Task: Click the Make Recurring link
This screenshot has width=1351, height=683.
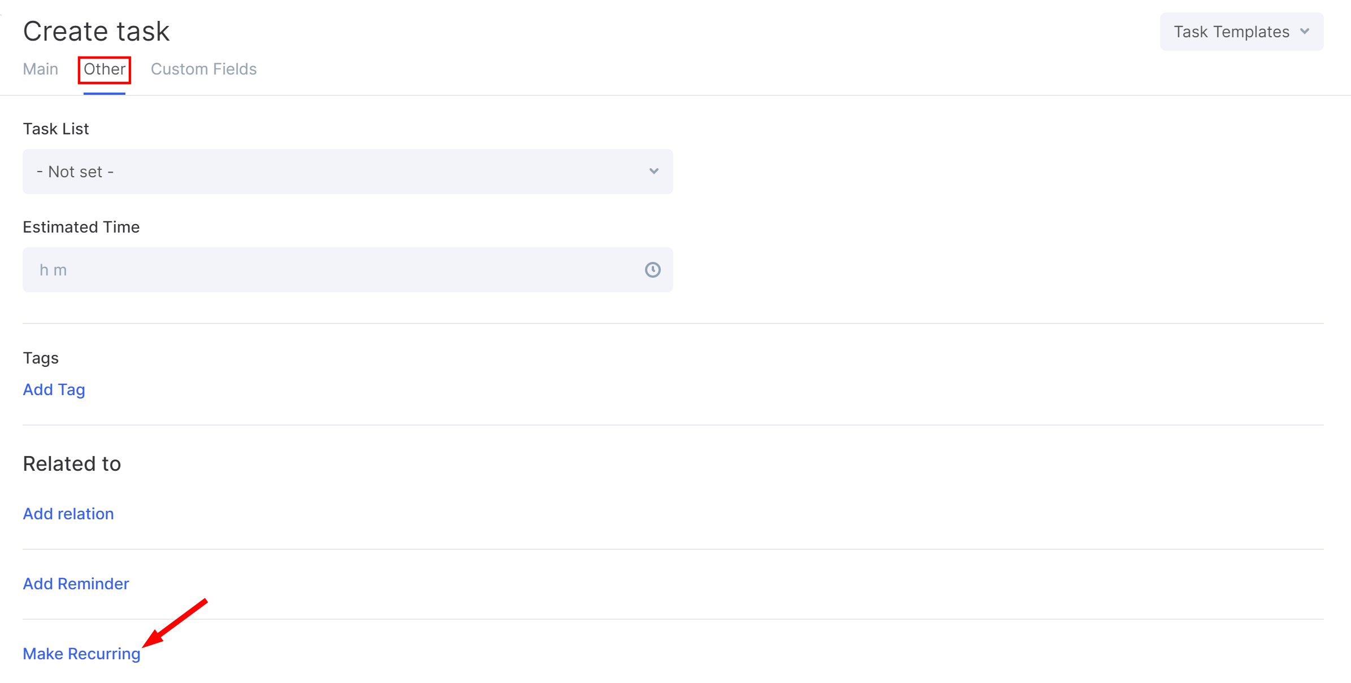Action: pos(81,654)
